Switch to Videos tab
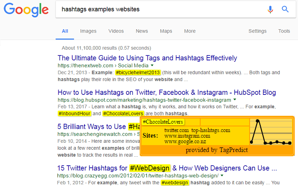This screenshot has height=186, width=298. [x=116, y=31]
